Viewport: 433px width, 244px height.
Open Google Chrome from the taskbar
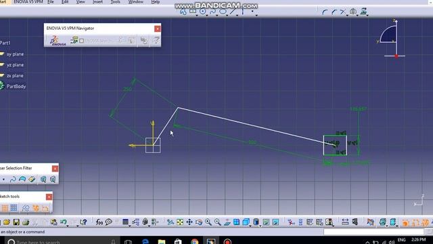click(194, 241)
